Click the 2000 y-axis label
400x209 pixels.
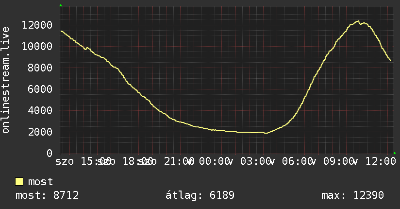(x=40, y=132)
